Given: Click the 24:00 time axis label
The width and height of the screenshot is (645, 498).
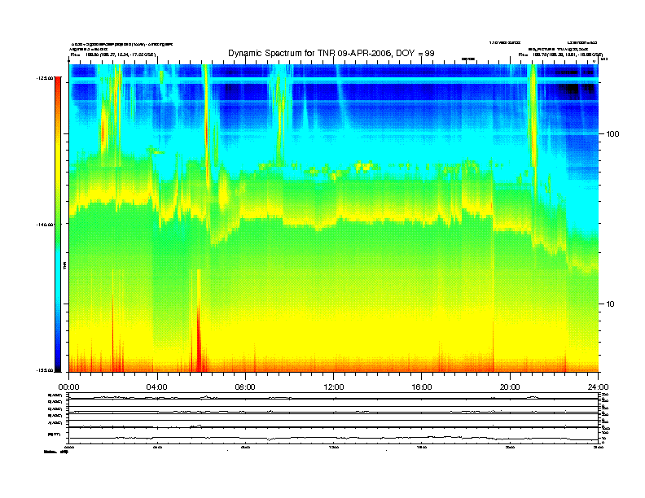Looking at the screenshot, I should 598,387.
